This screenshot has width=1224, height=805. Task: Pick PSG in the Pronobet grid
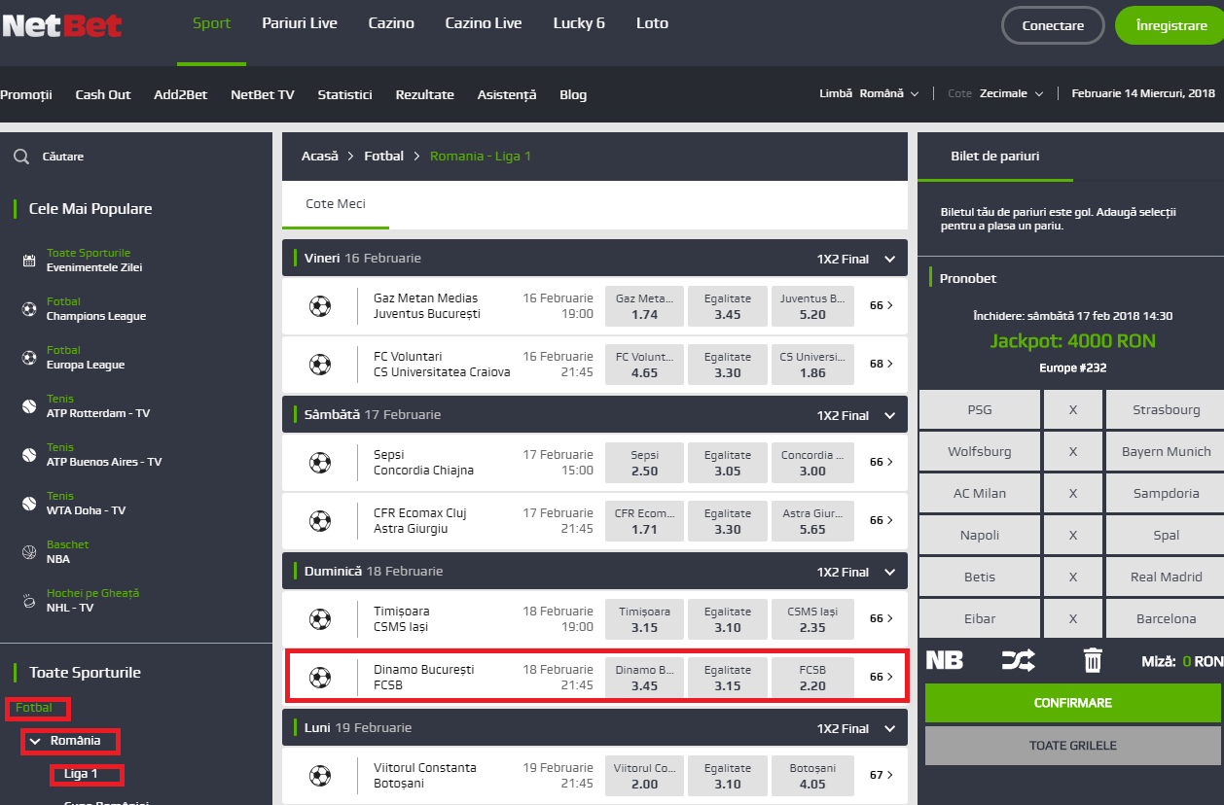[x=980, y=410]
